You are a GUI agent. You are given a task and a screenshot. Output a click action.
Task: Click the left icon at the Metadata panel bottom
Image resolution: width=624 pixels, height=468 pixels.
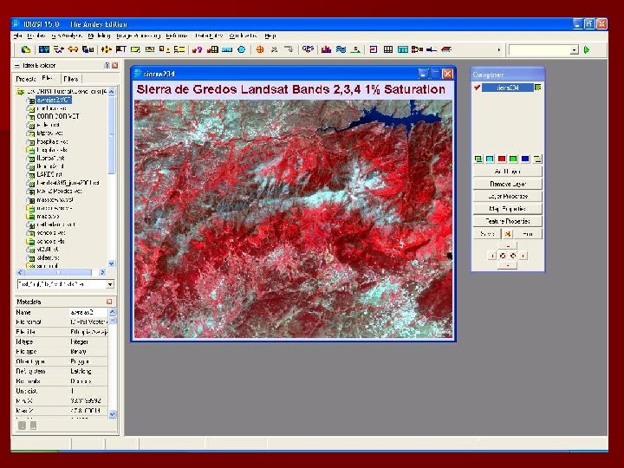(23, 426)
